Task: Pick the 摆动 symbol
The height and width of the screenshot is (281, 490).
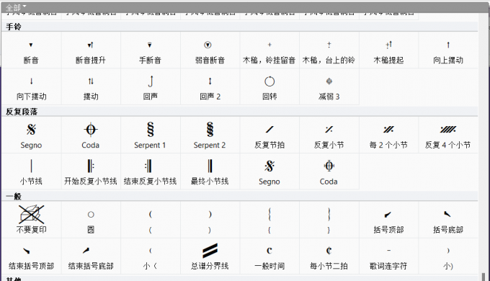Action: (91, 87)
